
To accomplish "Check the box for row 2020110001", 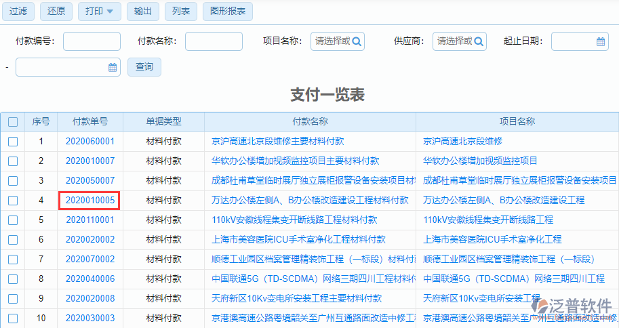I will 13,220.
